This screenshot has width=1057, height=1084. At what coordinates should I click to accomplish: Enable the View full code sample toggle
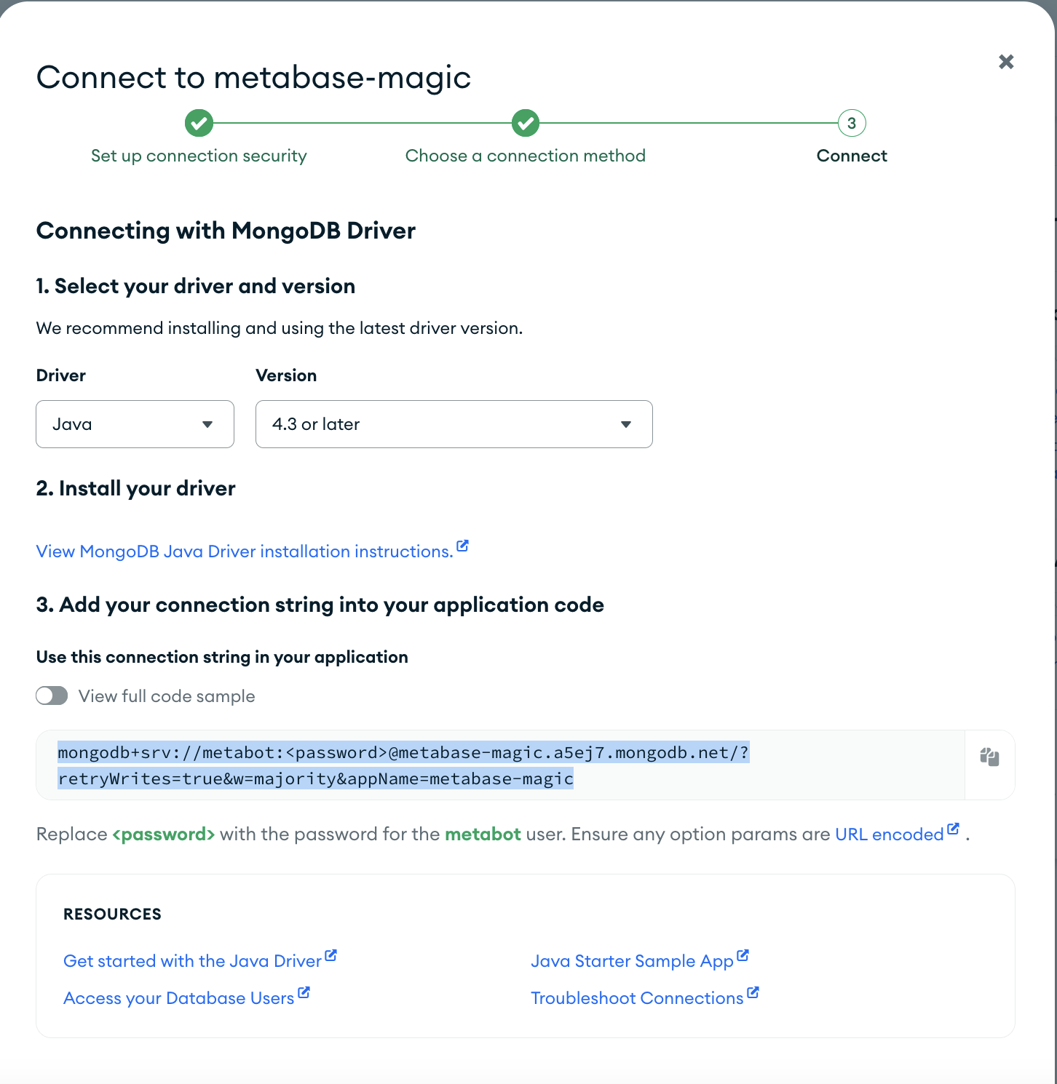click(x=51, y=696)
